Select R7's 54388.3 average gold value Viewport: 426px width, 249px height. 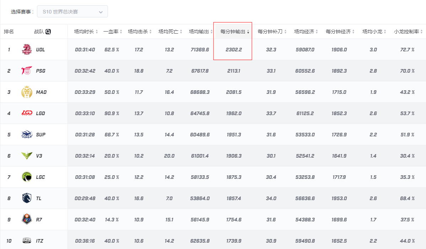pyautogui.click(x=305, y=220)
